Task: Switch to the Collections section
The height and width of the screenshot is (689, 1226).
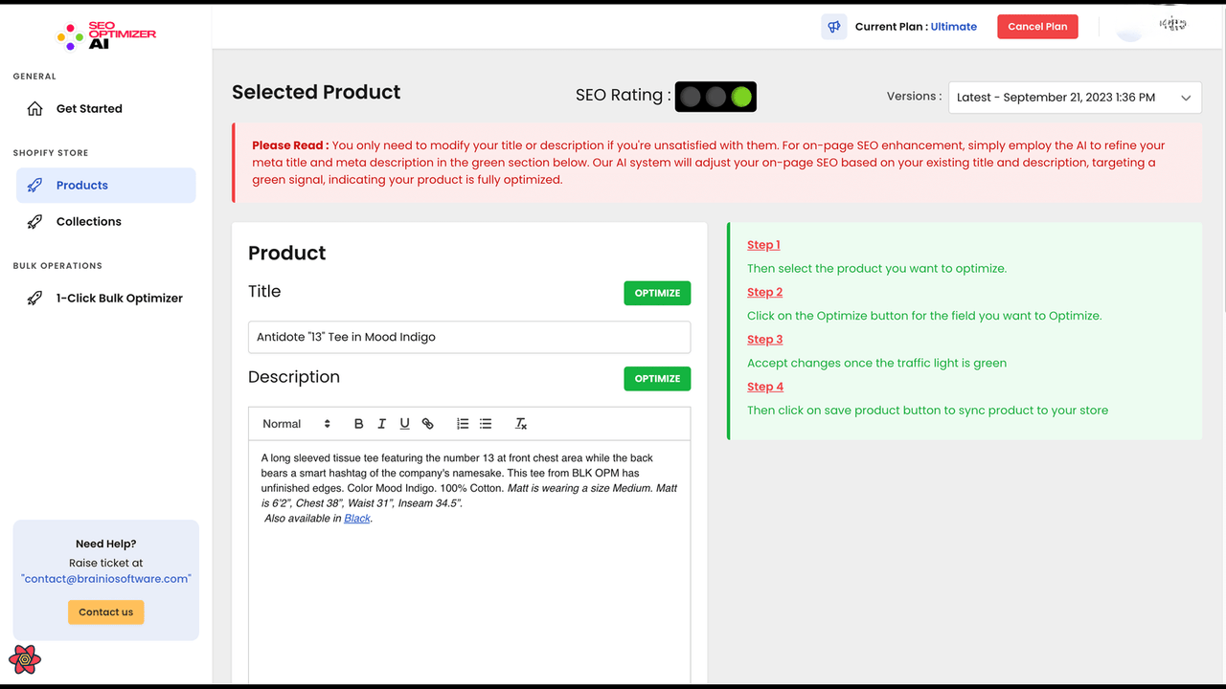Action: point(90,221)
